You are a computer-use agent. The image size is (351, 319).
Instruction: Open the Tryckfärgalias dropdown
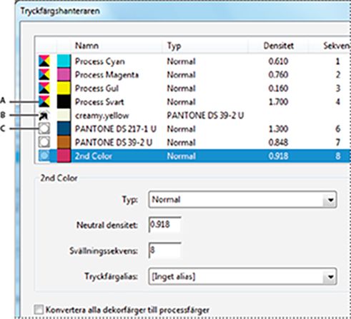[242, 276]
